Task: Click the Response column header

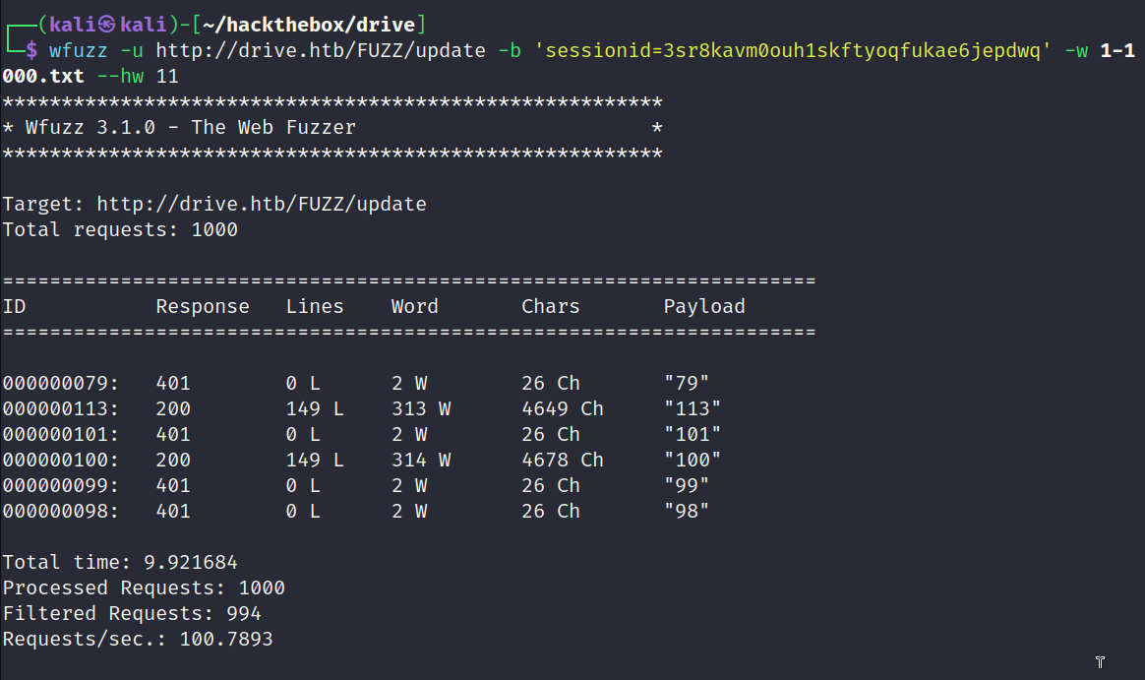Action: 203,307
